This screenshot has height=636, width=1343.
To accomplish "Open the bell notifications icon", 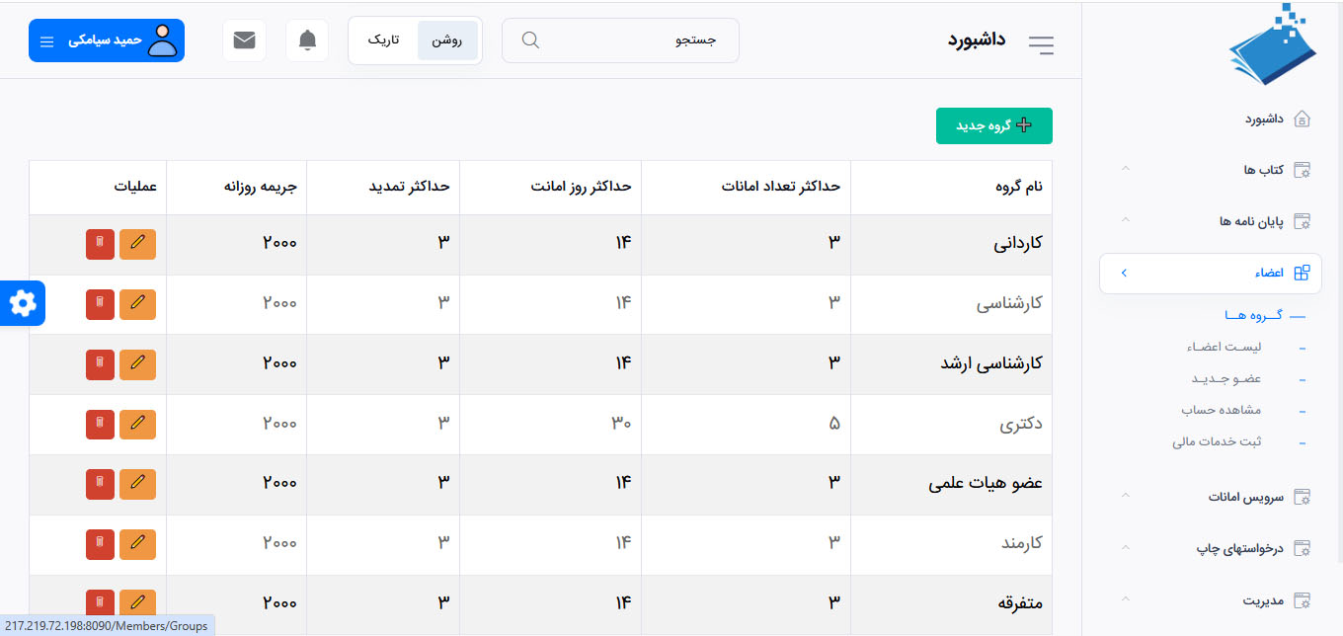I will tap(307, 40).
